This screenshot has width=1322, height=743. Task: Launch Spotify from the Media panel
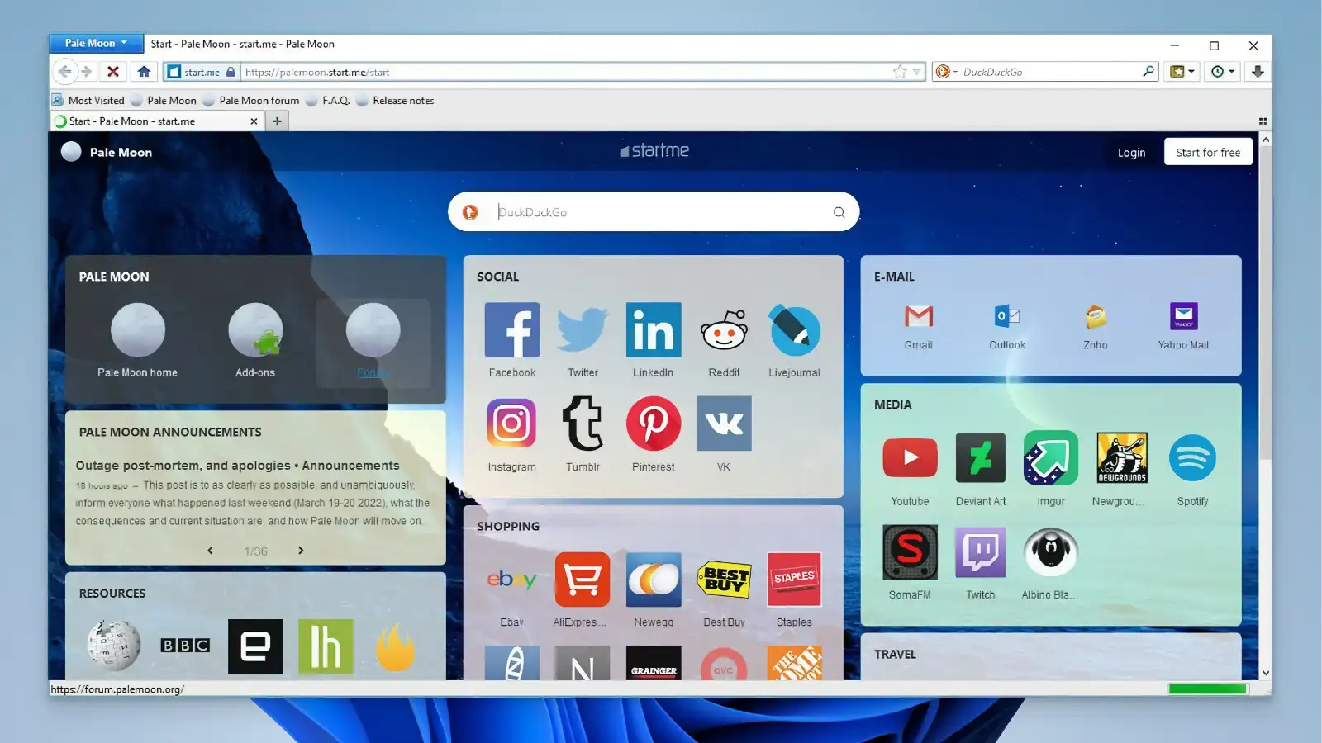[1192, 457]
